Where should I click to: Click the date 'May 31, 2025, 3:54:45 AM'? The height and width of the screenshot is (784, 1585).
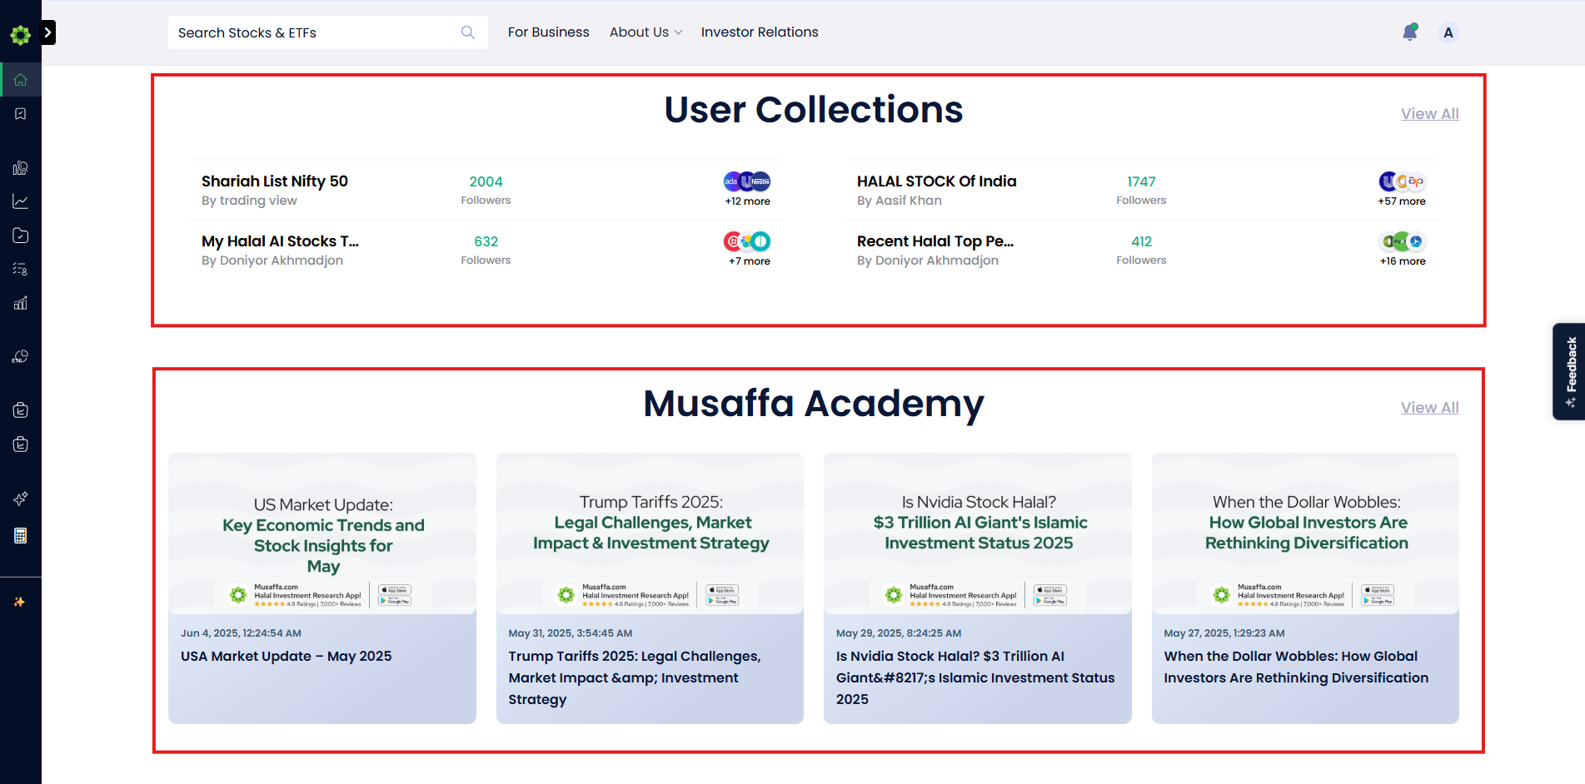tap(571, 633)
